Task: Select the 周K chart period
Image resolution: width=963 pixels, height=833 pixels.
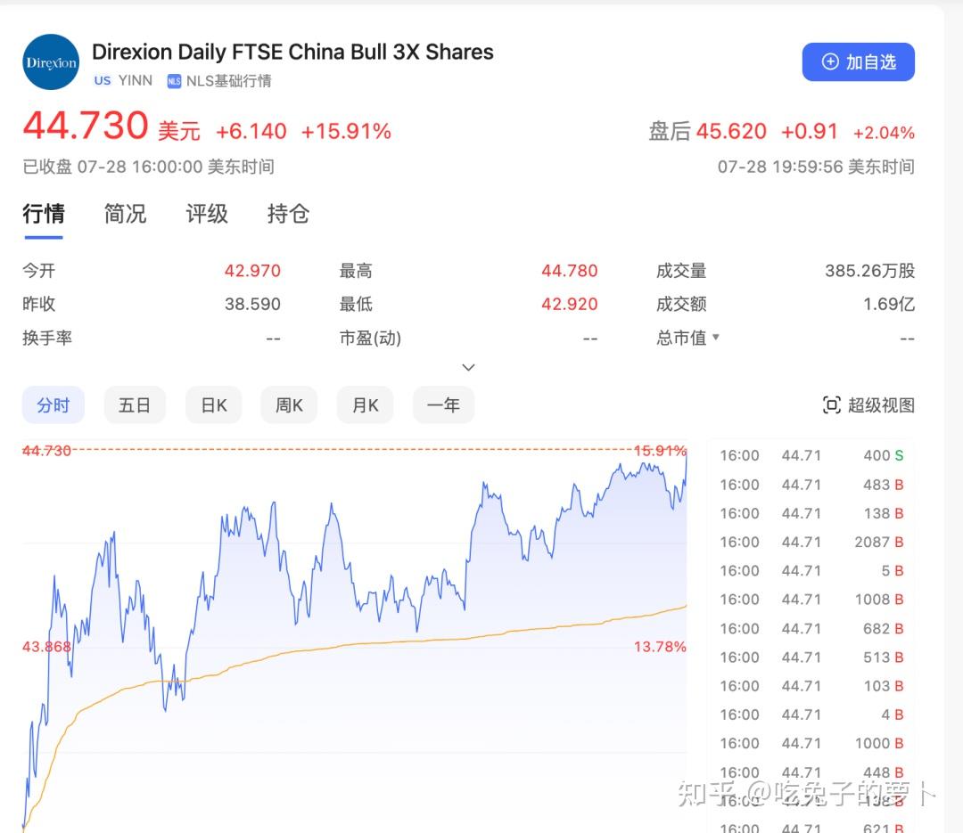Action: [289, 404]
